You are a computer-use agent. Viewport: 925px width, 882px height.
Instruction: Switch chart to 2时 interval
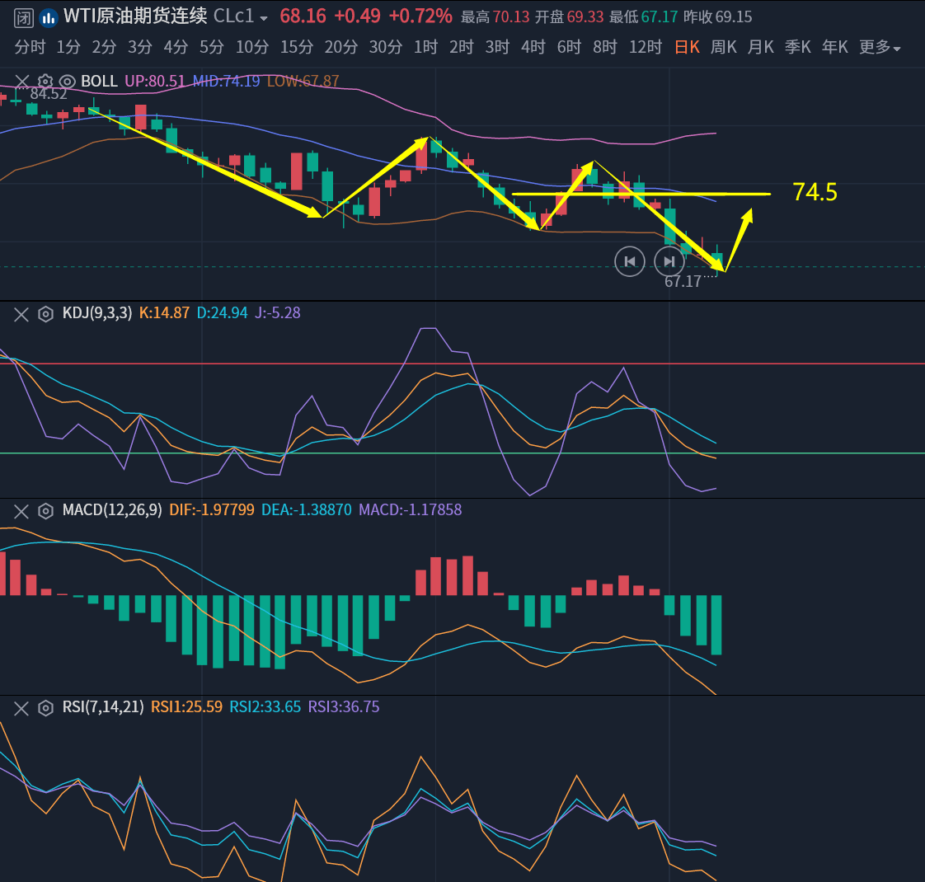click(x=462, y=47)
